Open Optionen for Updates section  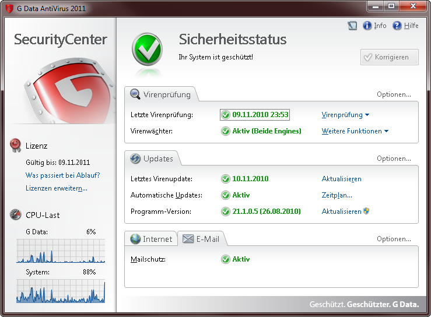point(394,158)
